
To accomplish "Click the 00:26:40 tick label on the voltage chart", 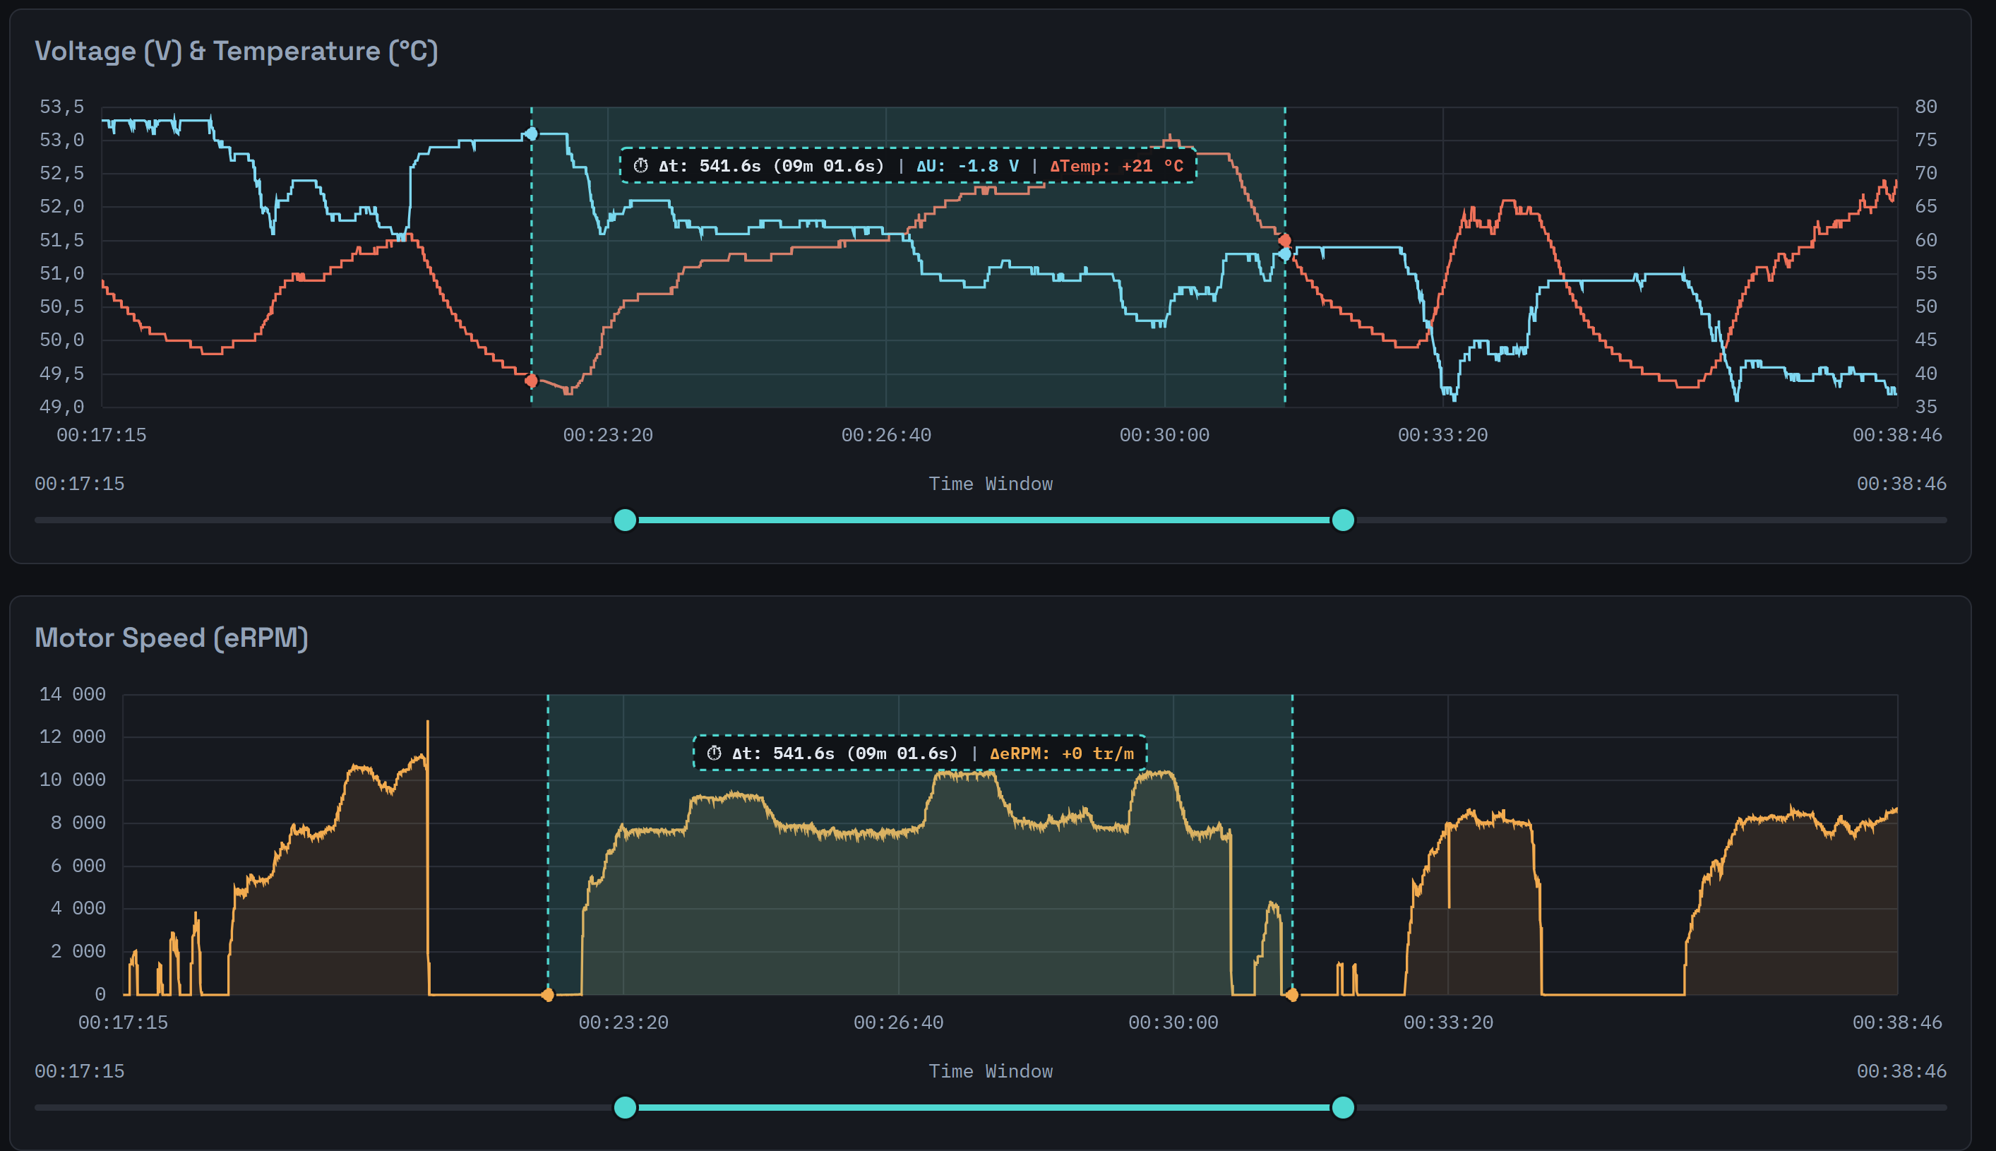I will point(886,436).
